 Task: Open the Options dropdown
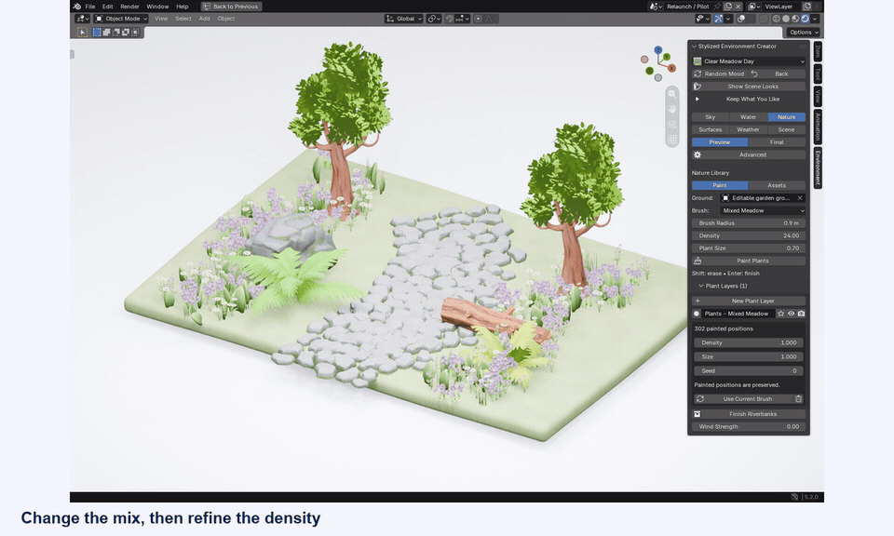tap(804, 33)
